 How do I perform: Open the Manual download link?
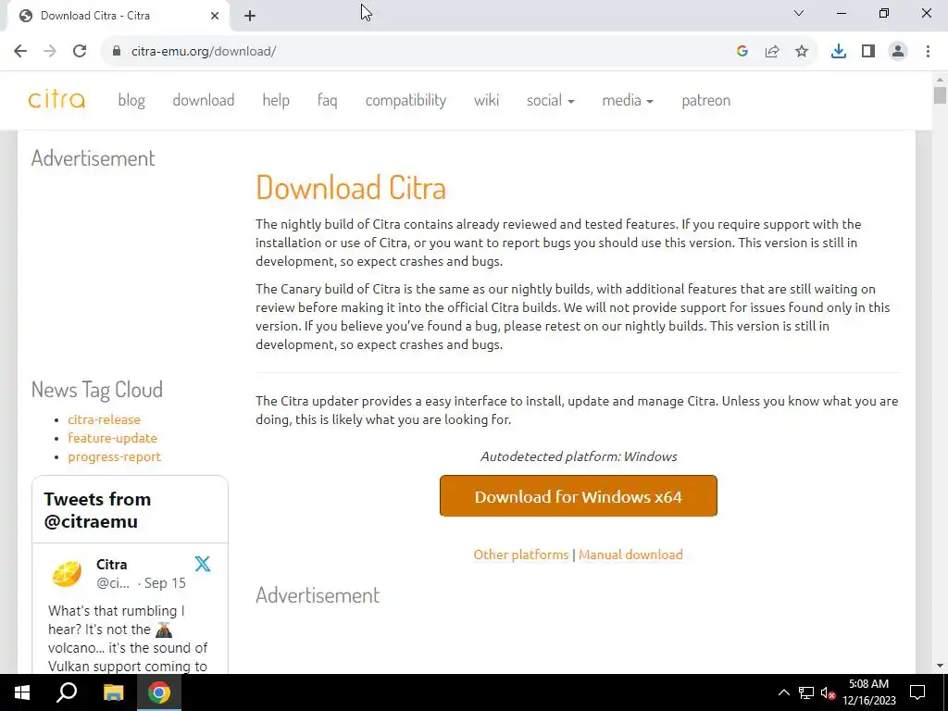pyautogui.click(x=630, y=555)
